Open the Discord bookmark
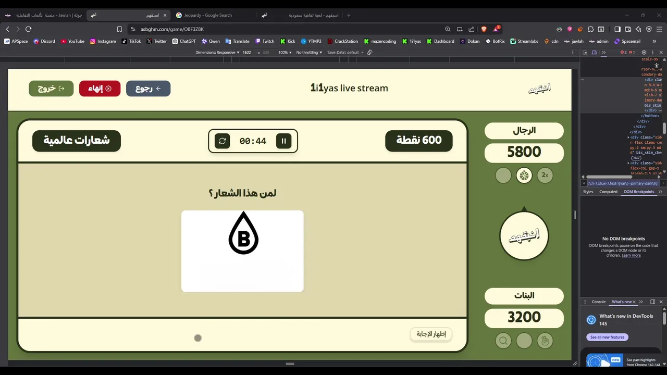 (x=44, y=41)
